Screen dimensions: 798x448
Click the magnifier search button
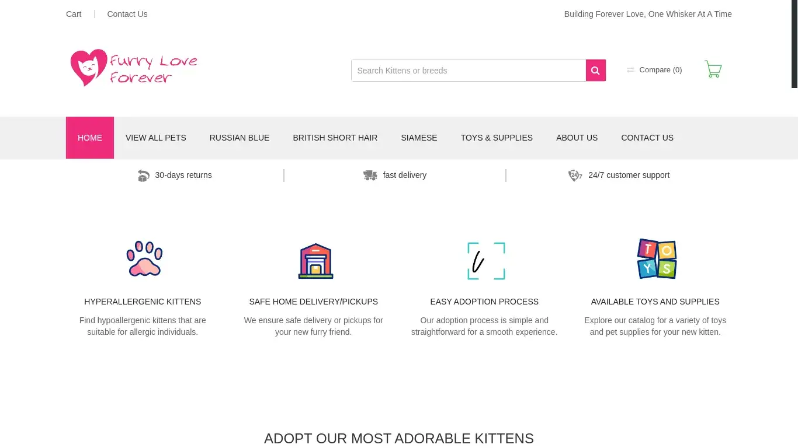coord(595,70)
